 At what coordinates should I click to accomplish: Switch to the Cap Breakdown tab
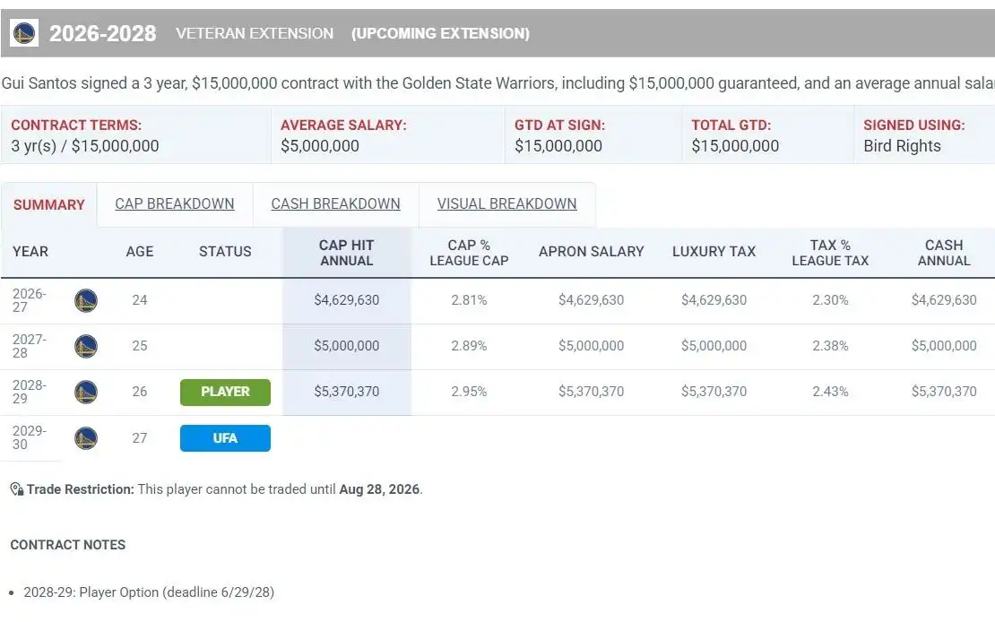point(175,203)
